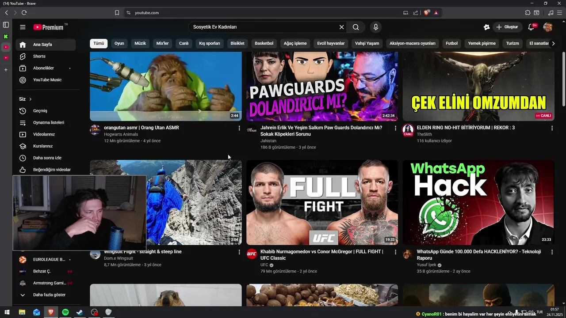Viewport: 566px width, 318px height.
Task: Show more filter chips with right arrow
Action: [553, 43]
